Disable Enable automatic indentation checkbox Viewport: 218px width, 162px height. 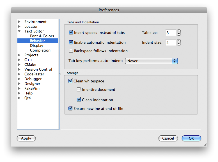coord(71,43)
